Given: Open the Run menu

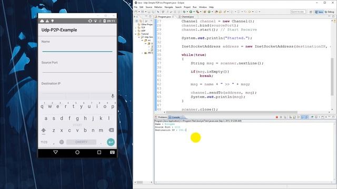Looking at the screenshot, I should 195,7.
